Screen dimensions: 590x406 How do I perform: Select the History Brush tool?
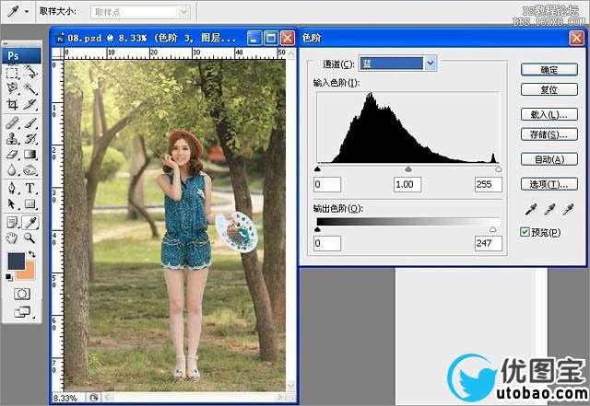point(30,139)
